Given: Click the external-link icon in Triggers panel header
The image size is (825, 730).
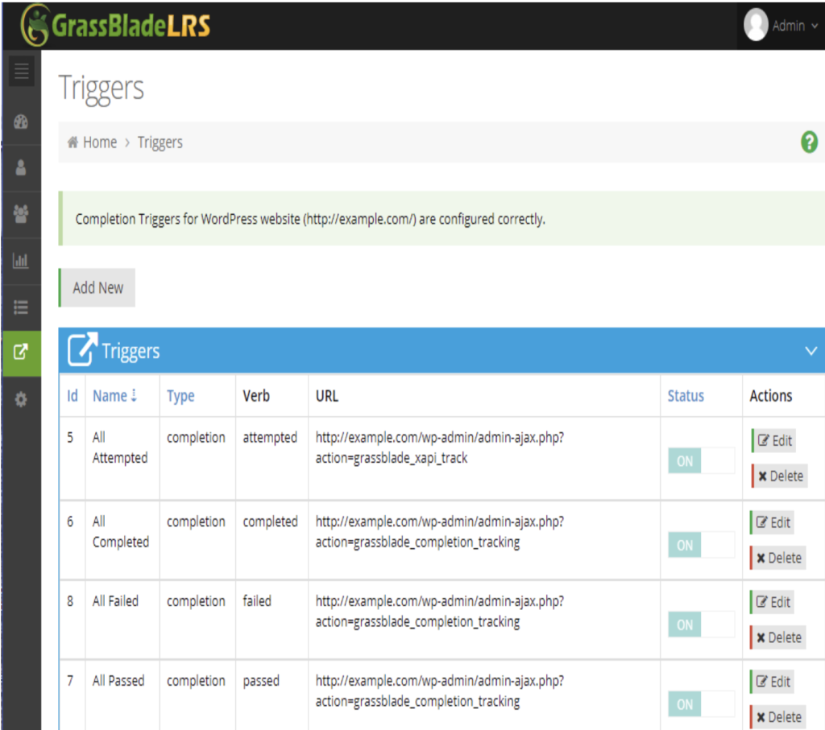Looking at the screenshot, I should (83, 349).
